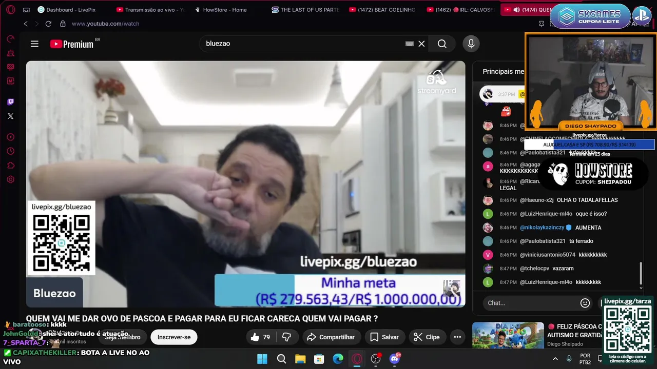Open YouTube hamburger guide menu
The image size is (657, 369).
(x=34, y=44)
